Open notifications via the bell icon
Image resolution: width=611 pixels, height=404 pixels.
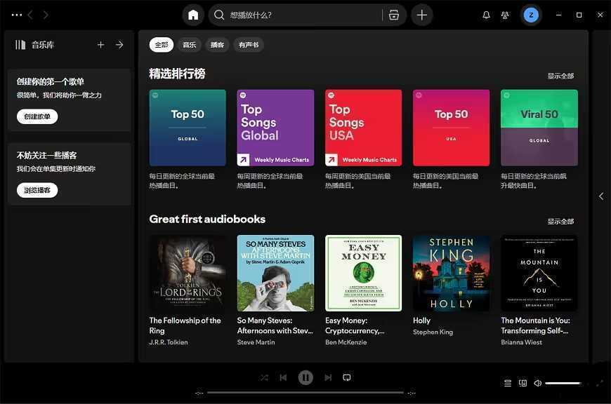485,14
